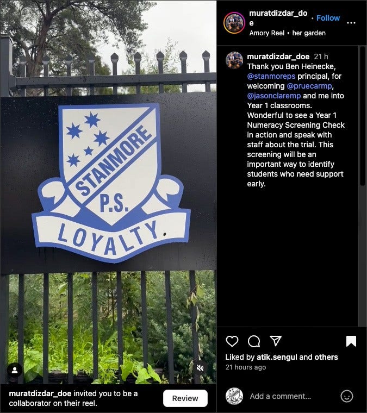367x413 pixels.
Task: Share the reel with paper plane icon
Action: click(x=276, y=341)
